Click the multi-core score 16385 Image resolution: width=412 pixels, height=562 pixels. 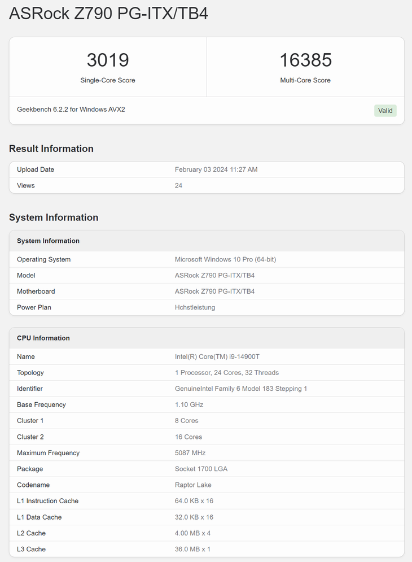coord(305,60)
